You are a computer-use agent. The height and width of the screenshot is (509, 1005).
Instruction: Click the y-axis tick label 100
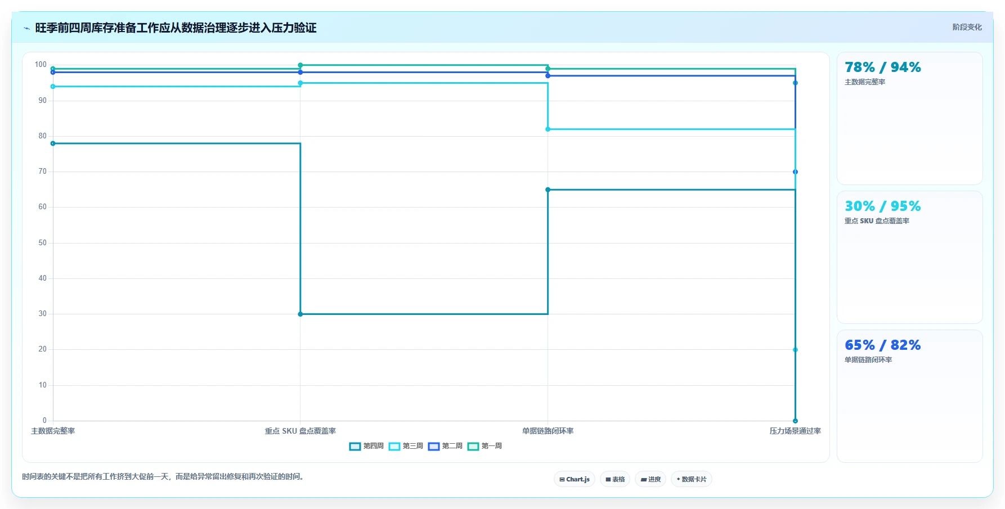(x=41, y=65)
